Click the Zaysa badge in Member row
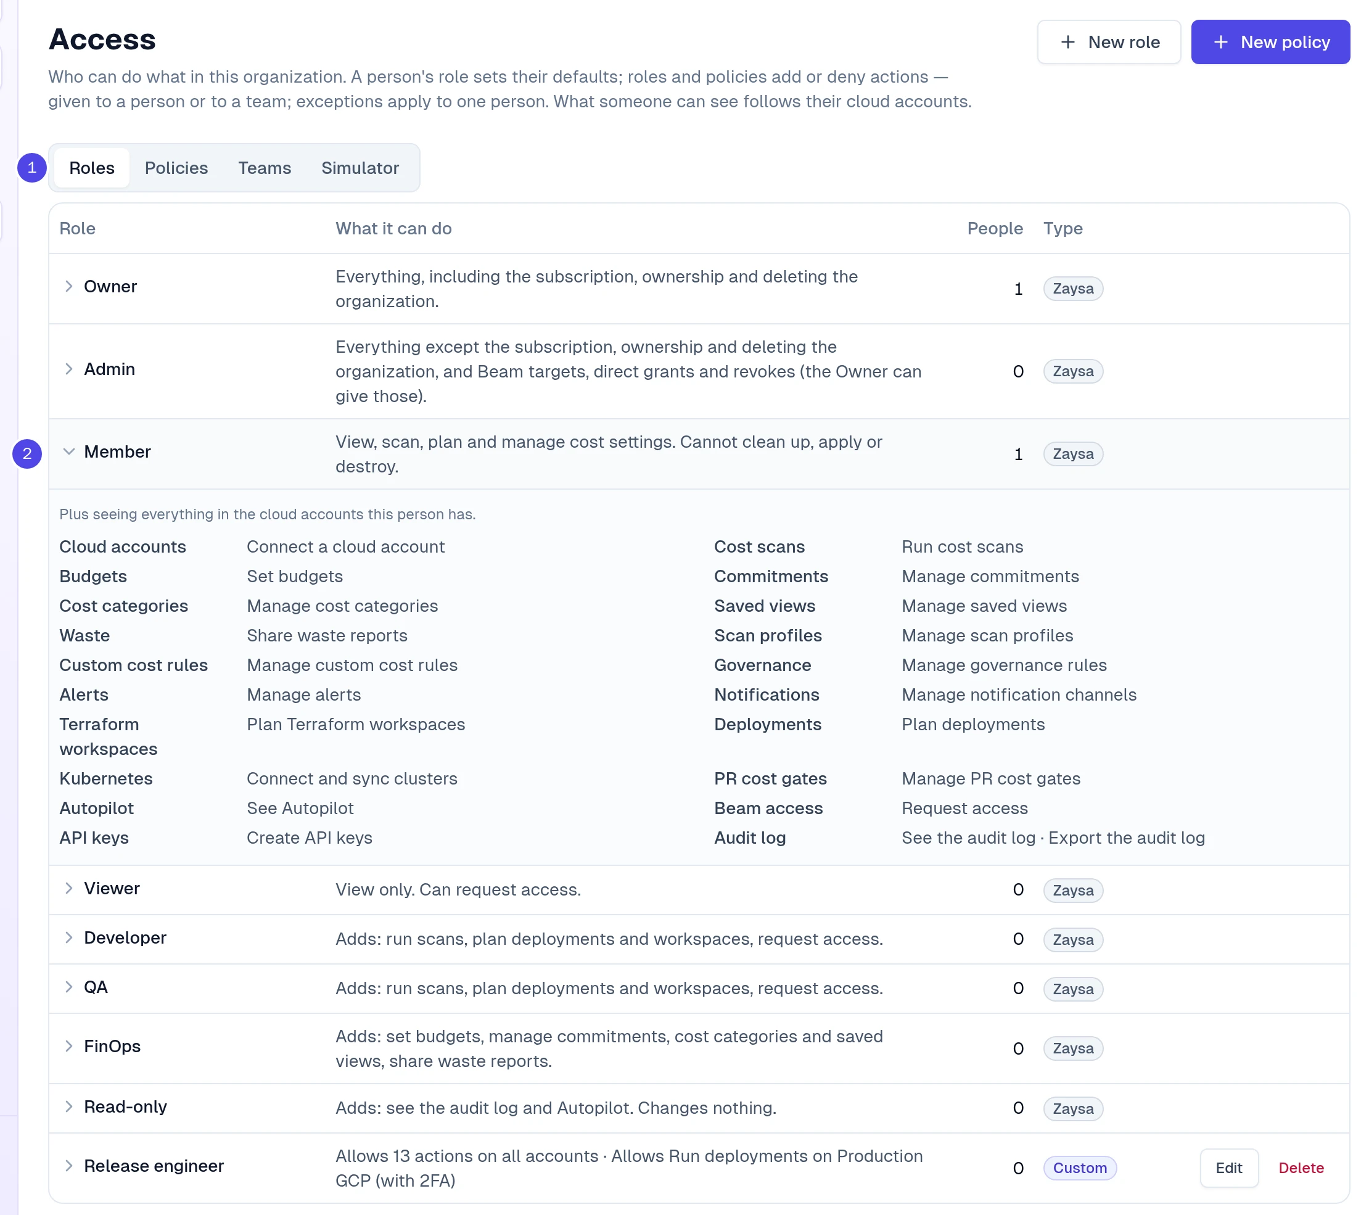 [x=1073, y=454]
